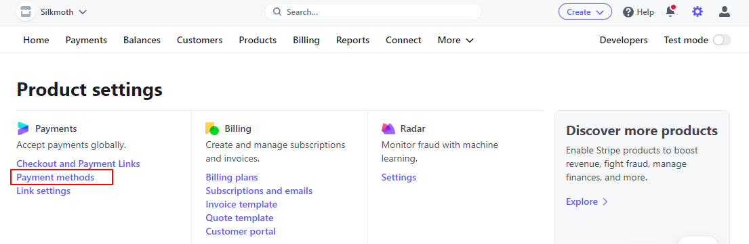Open the Billing plans link
This screenshot has width=749, height=244.
pos(232,177)
